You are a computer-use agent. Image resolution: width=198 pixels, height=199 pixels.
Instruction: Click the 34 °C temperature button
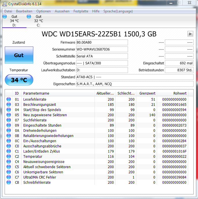click(x=19, y=80)
